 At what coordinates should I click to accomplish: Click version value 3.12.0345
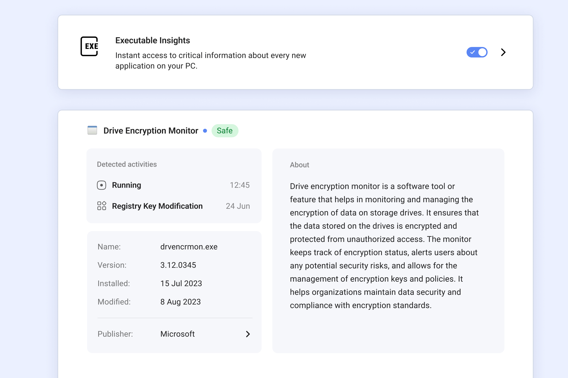pyautogui.click(x=178, y=265)
